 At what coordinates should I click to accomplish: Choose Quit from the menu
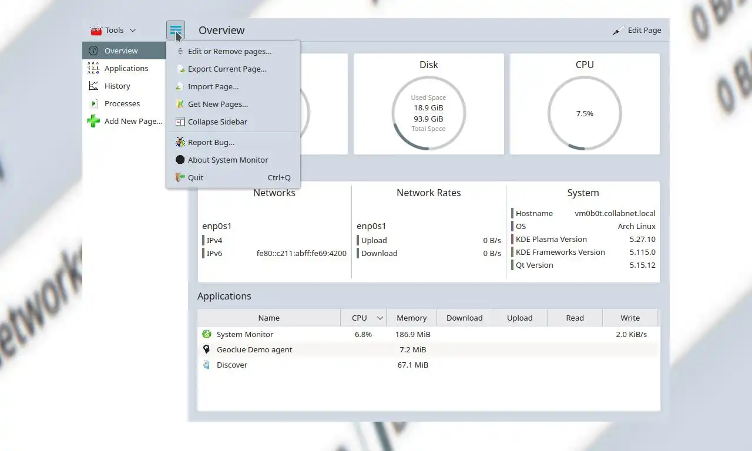(x=233, y=177)
